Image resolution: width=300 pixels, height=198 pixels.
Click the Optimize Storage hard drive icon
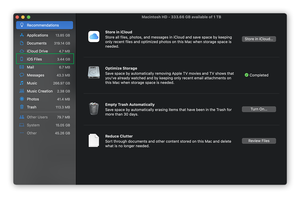click(x=94, y=72)
